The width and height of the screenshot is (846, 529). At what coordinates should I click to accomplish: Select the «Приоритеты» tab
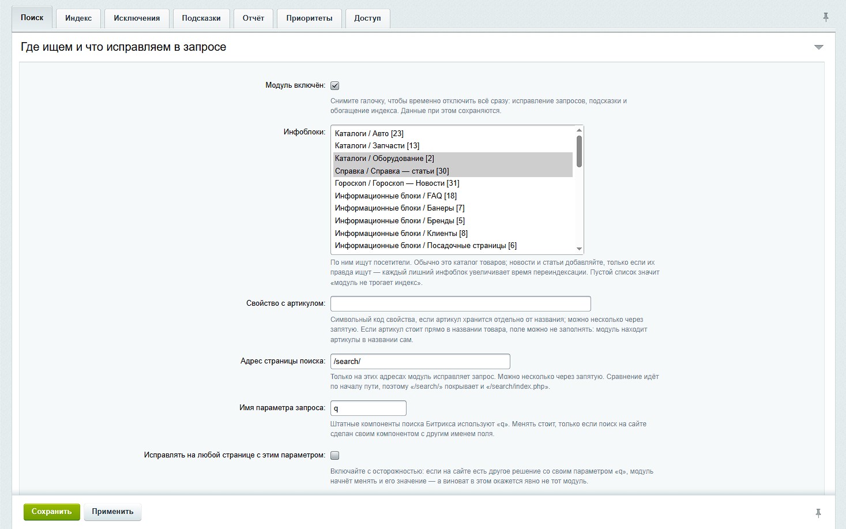[309, 18]
